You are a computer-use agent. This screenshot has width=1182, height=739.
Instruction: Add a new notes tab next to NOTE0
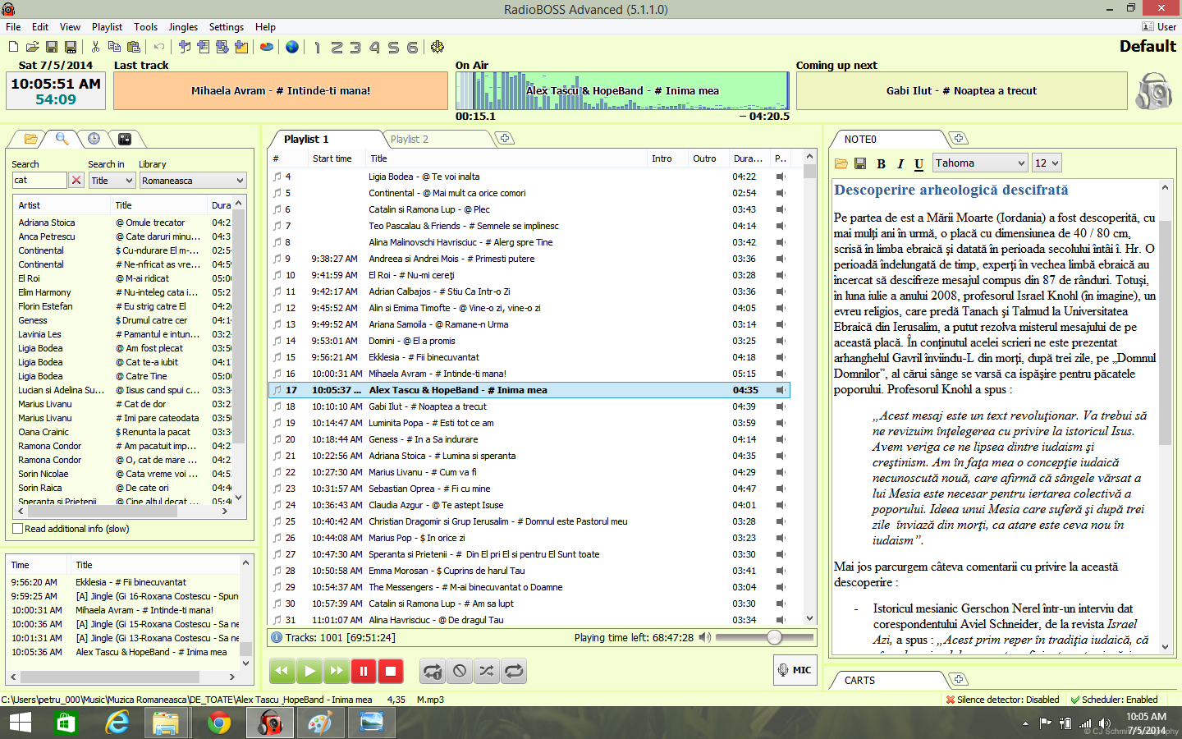958,138
